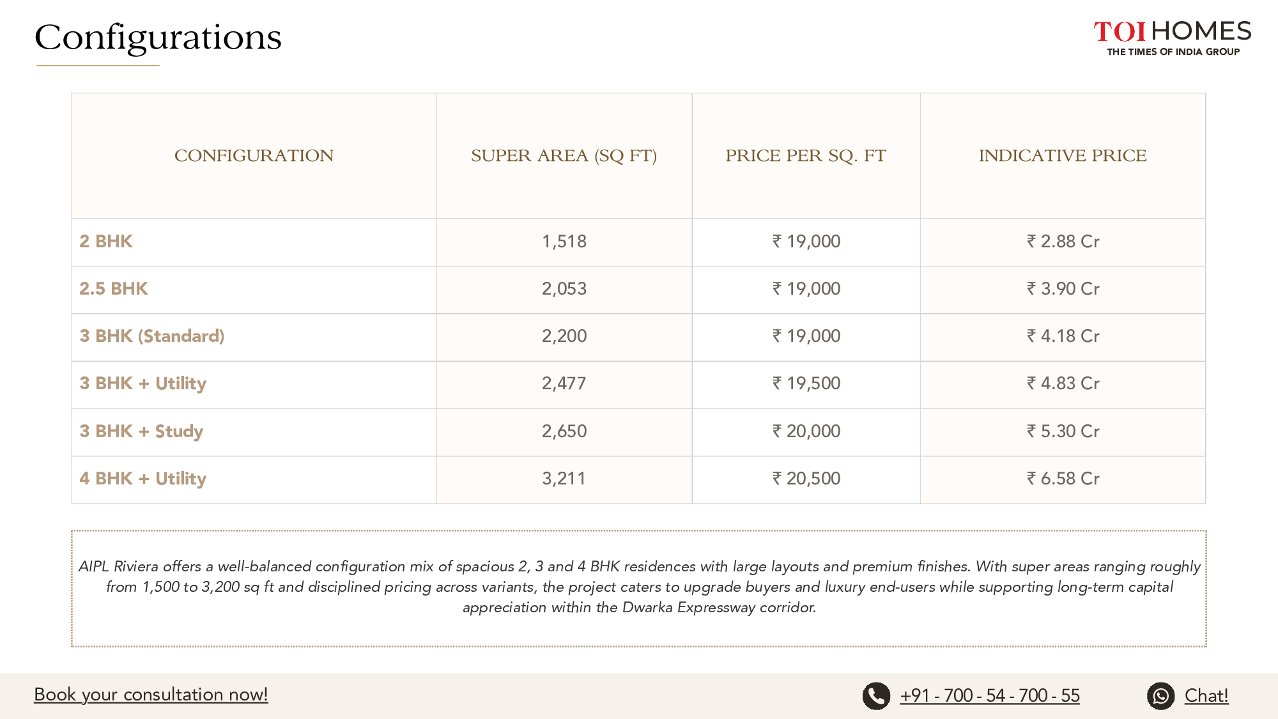Click the AIPL Riviera description paragraph

[x=639, y=587]
